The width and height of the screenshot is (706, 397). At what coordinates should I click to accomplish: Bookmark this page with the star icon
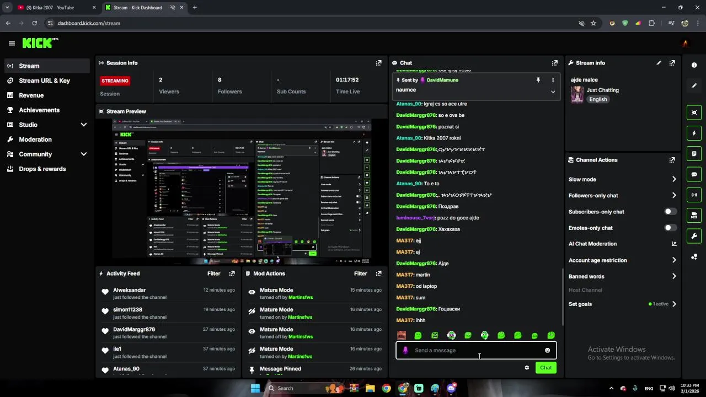point(593,23)
